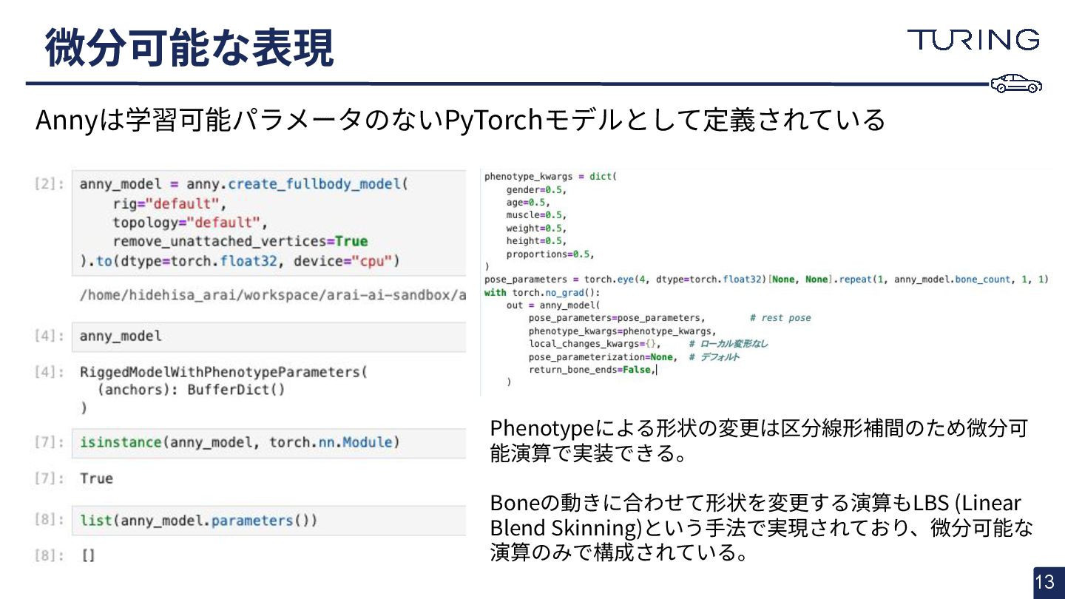Click the return_bone_ends=False line

[592, 370]
